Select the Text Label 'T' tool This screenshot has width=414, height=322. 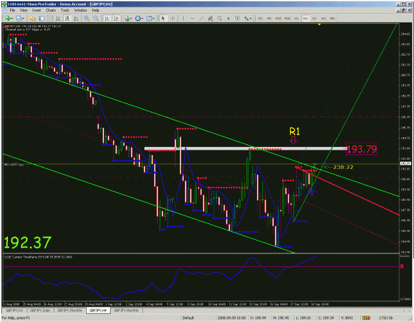(x=237, y=19)
